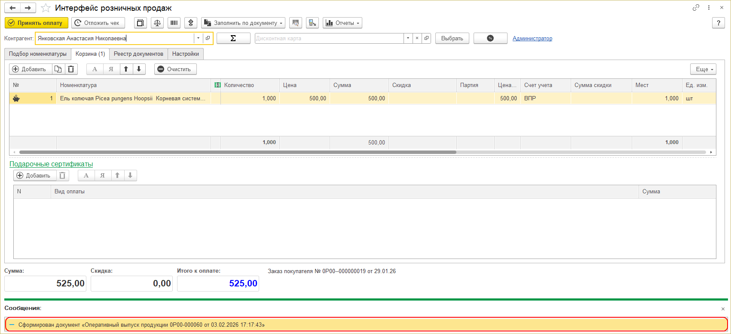The image size is (731, 334).
Task: Click Очистить to clear the cart
Action: 175,69
